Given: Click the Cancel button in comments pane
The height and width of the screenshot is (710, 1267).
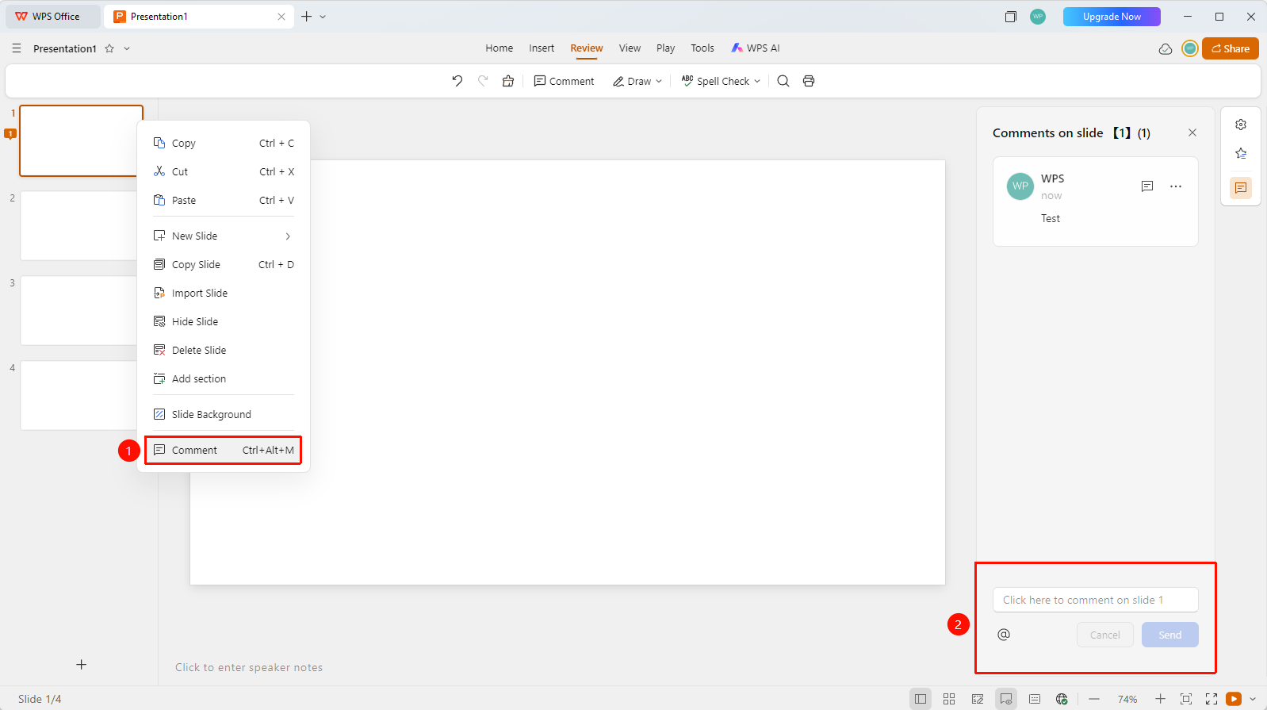Looking at the screenshot, I should [1104, 635].
